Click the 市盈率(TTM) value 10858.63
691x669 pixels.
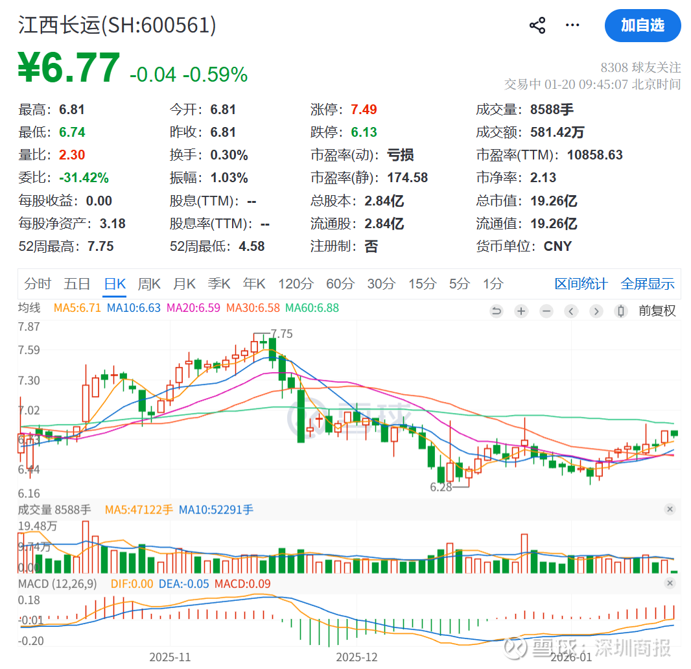click(594, 155)
